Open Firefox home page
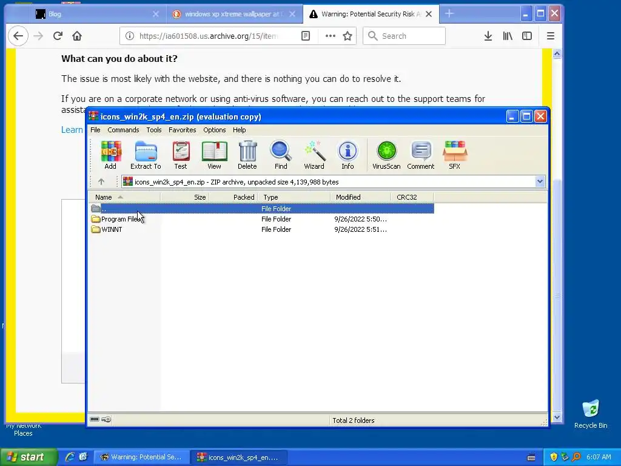The height and width of the screenshot is (466, 621). tap(77, 36)
